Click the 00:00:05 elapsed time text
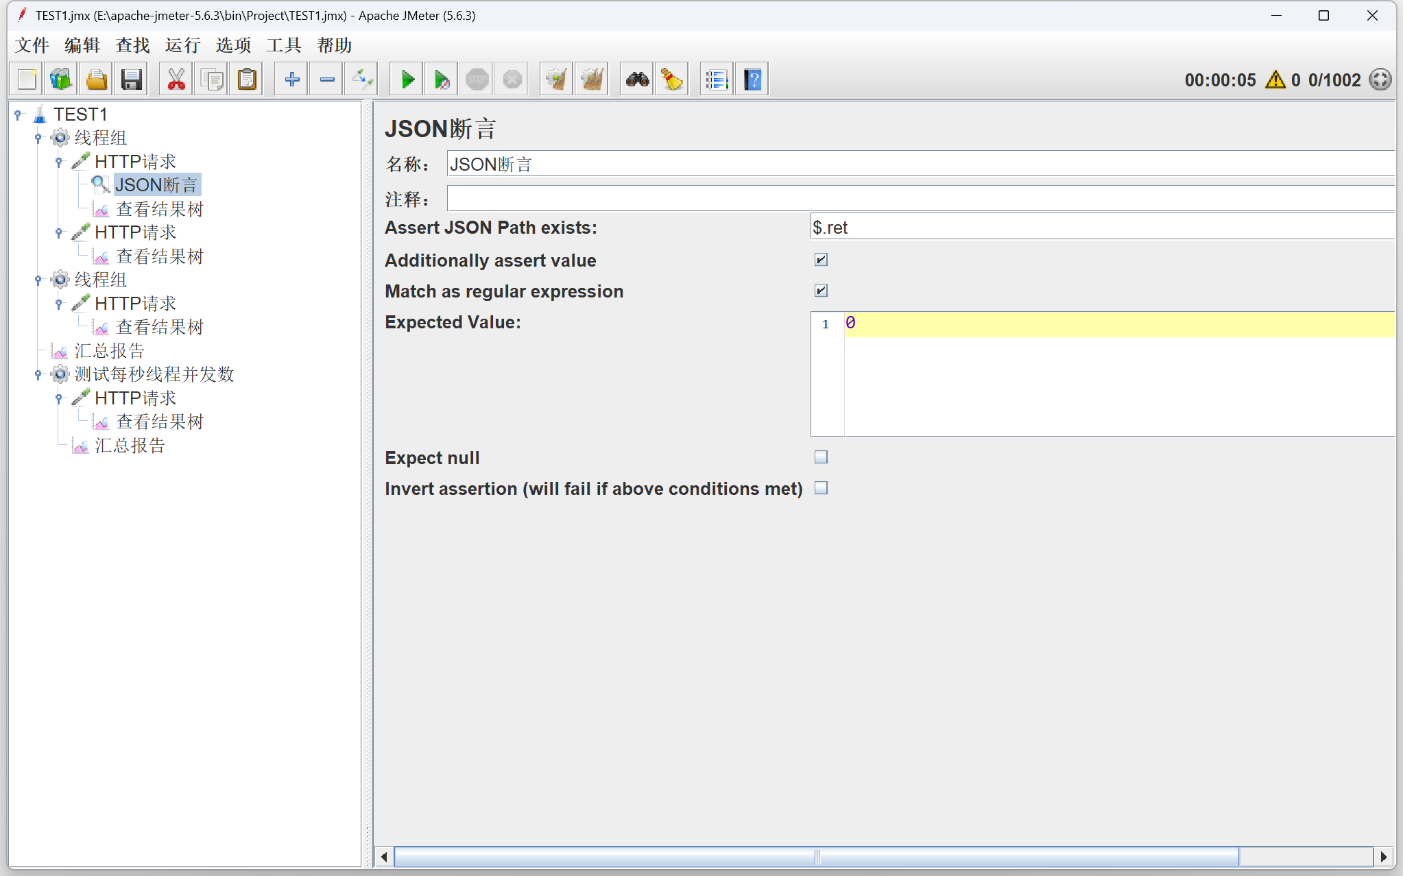This screenshot has width=1403, height=876. point(1221,80)
